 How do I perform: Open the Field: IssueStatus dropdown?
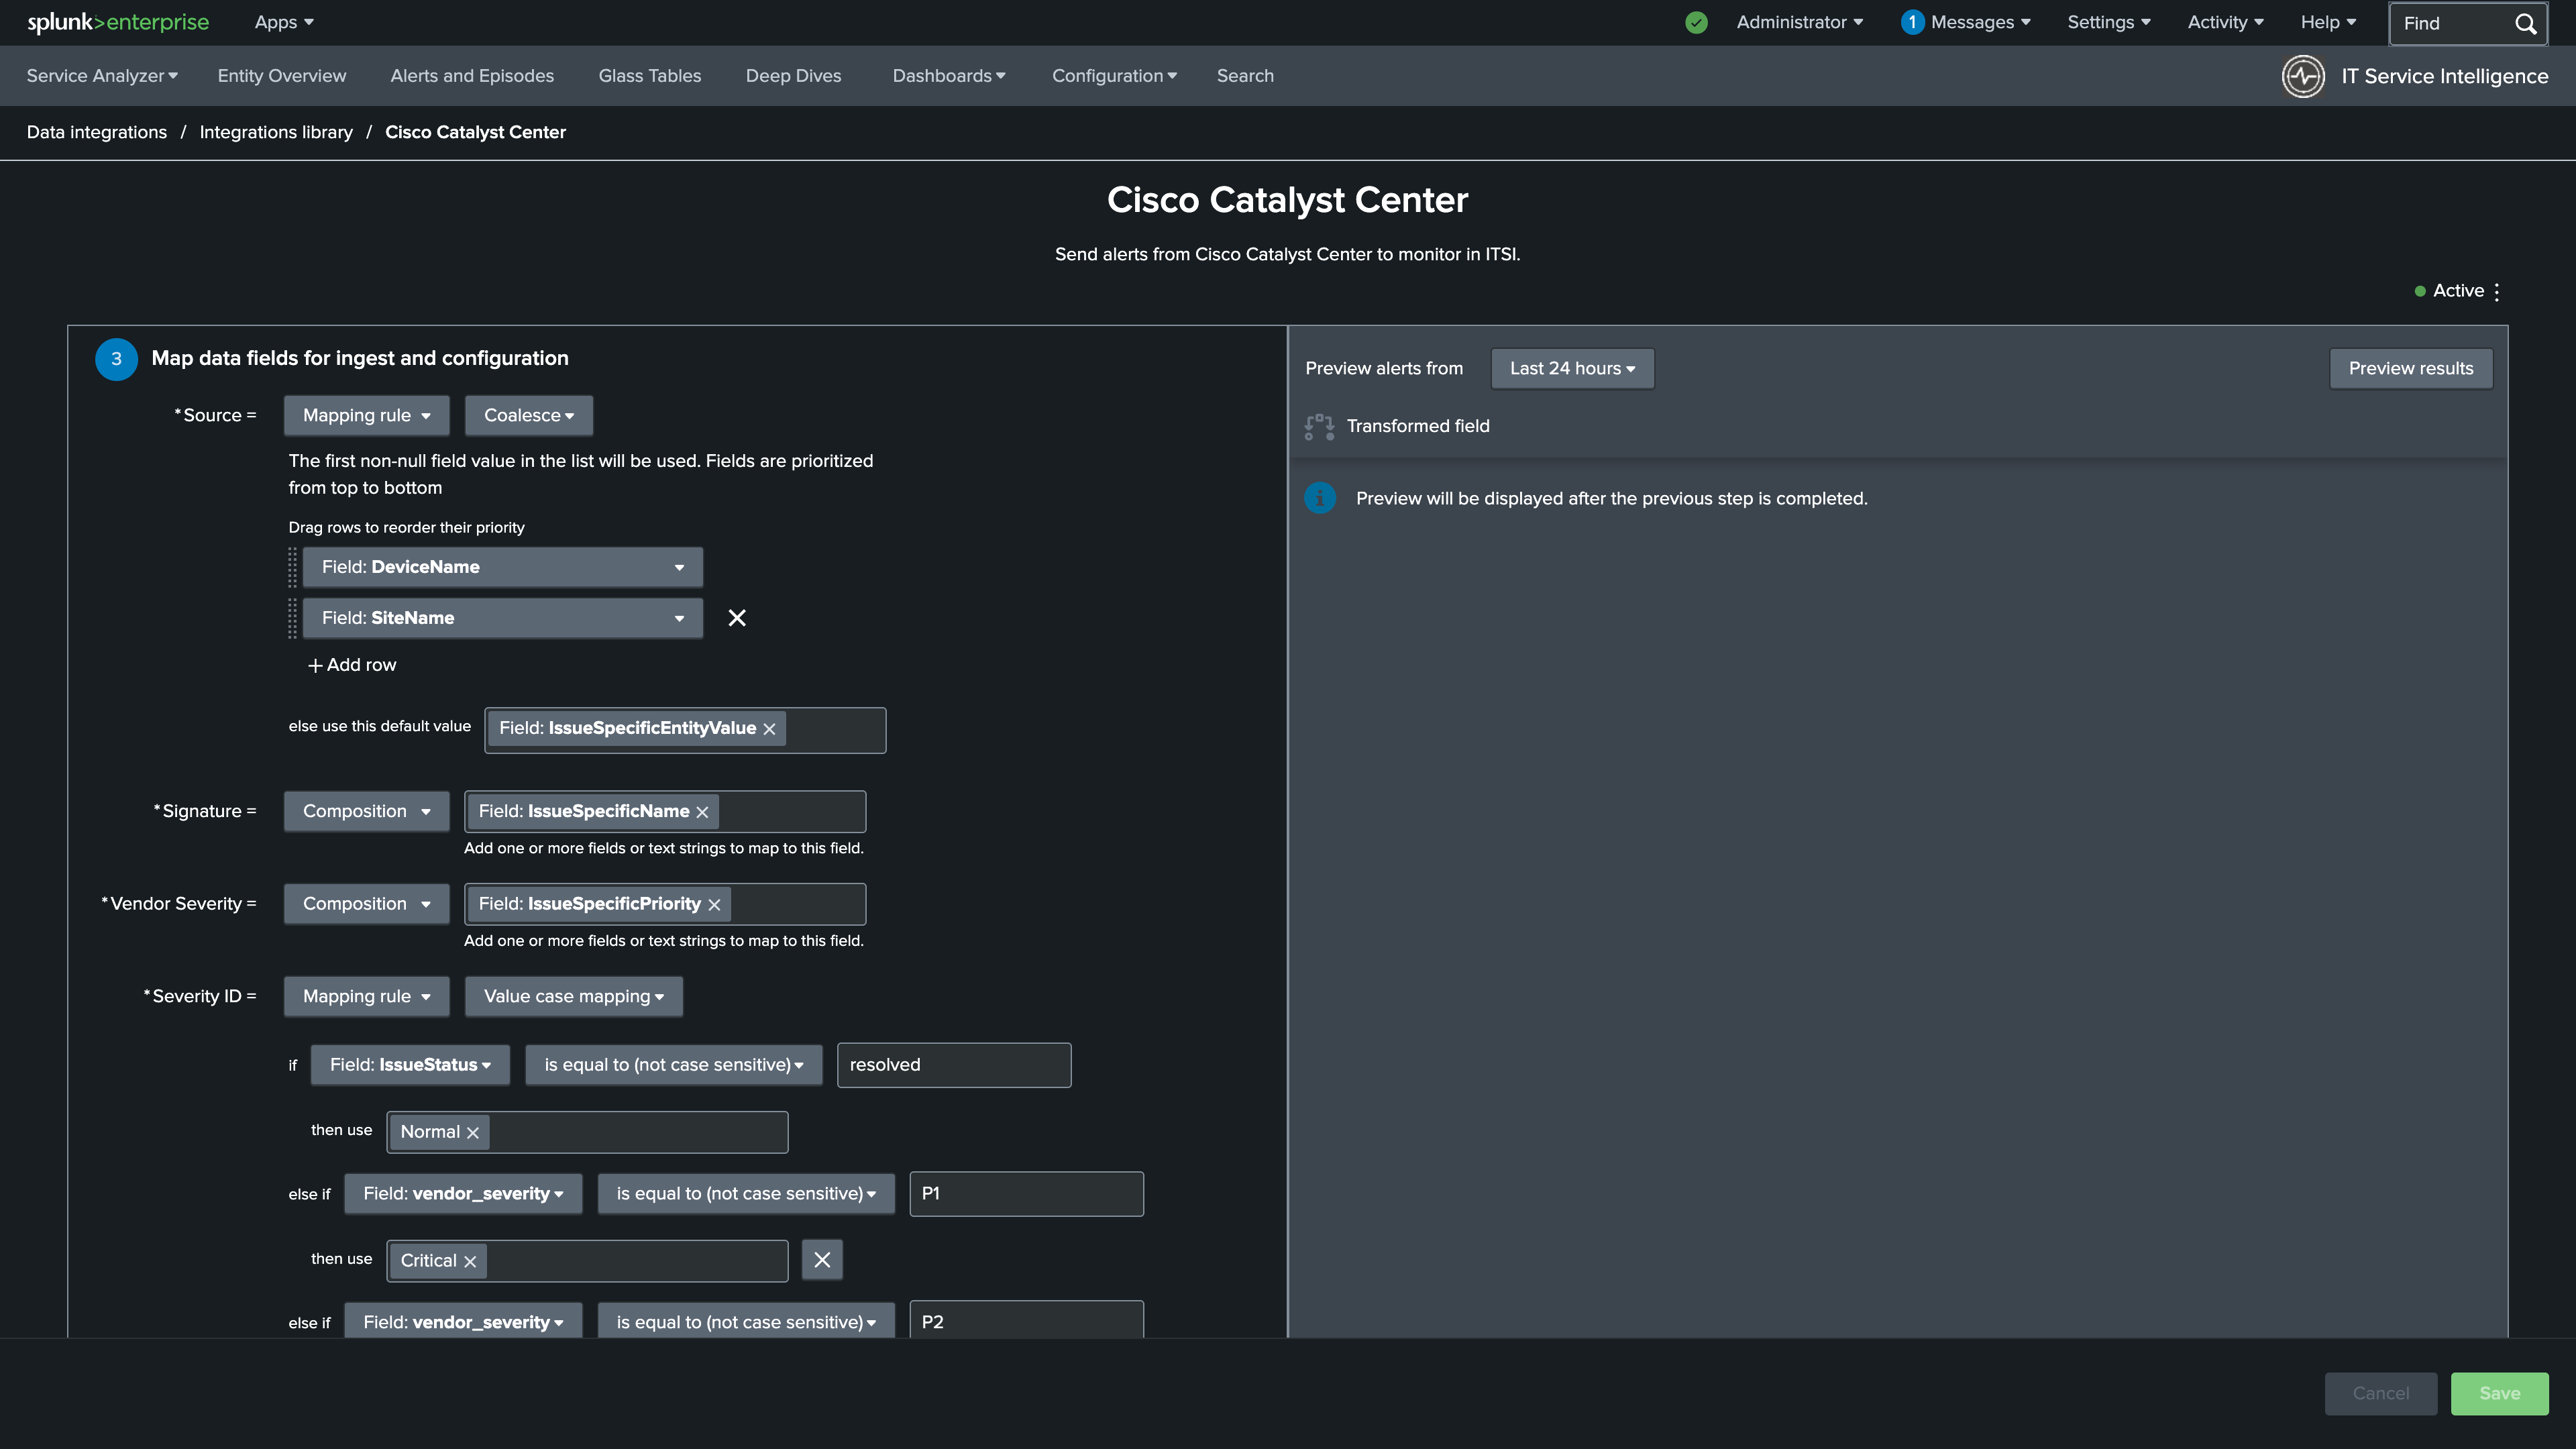[410, 1065]
